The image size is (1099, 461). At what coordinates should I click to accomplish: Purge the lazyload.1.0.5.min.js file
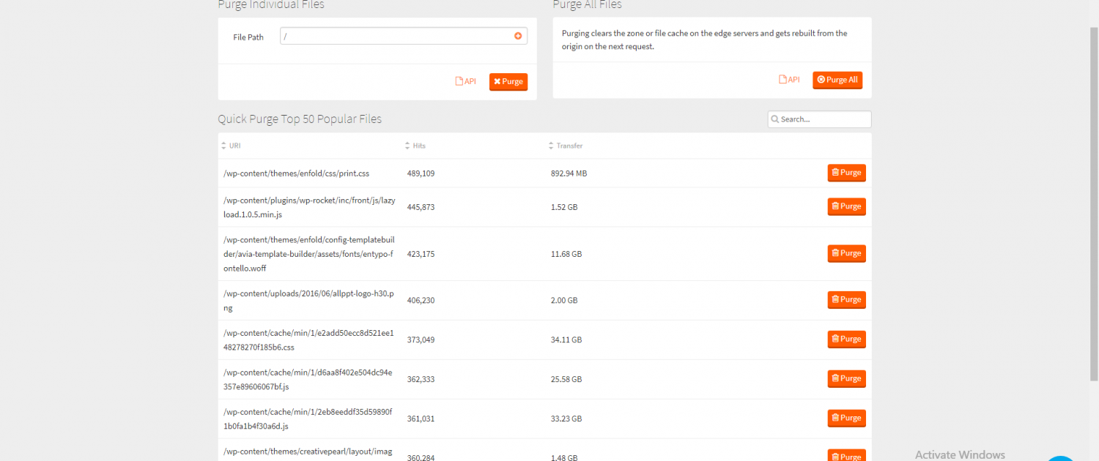click(x=846, y=206)
